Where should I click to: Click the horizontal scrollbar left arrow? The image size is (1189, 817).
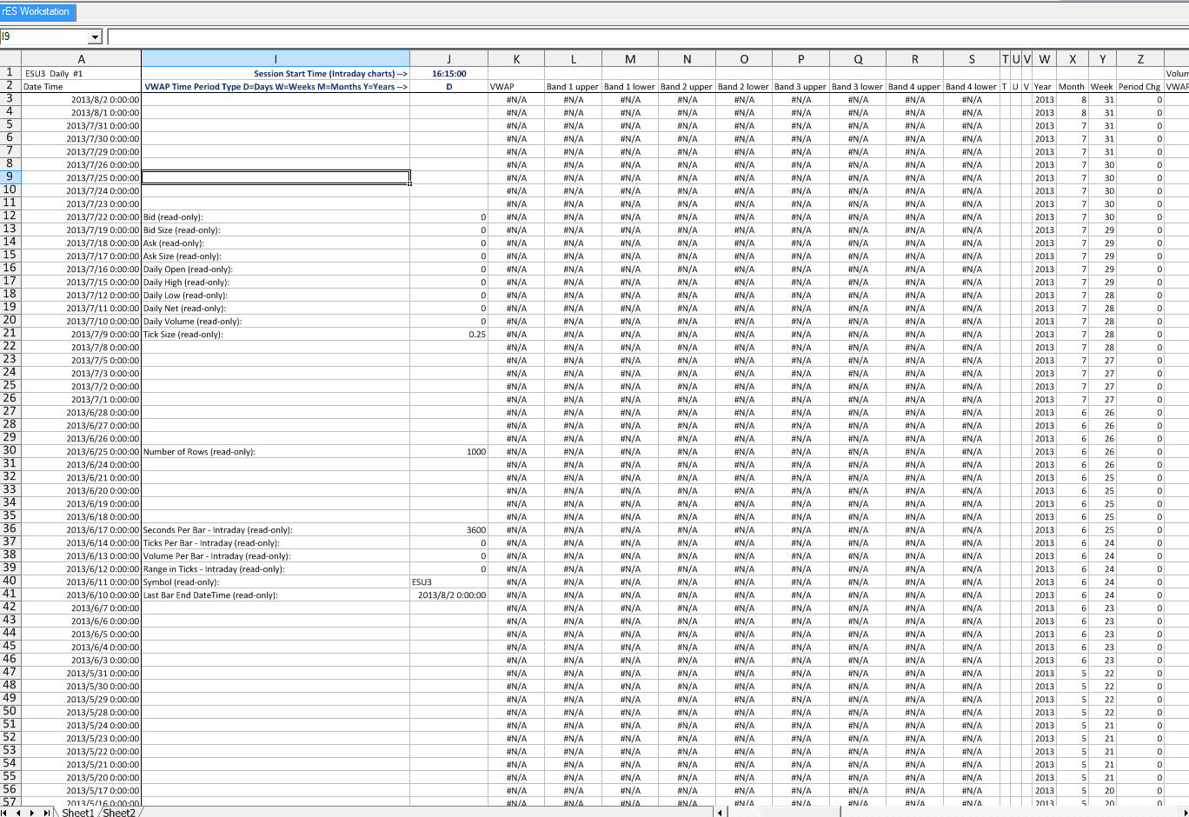point(721,812)
